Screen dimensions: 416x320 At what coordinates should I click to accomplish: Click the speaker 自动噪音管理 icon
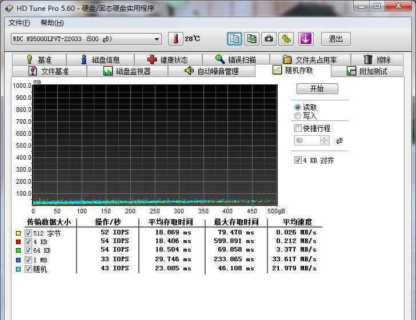[189, 71]
